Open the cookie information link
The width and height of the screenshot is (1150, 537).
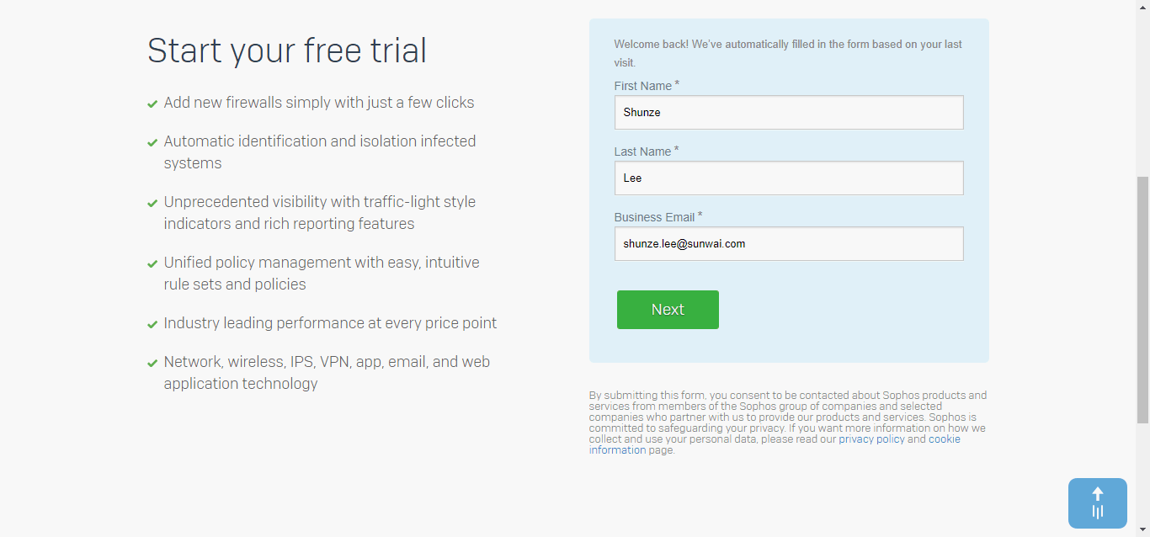pos(617,450)
